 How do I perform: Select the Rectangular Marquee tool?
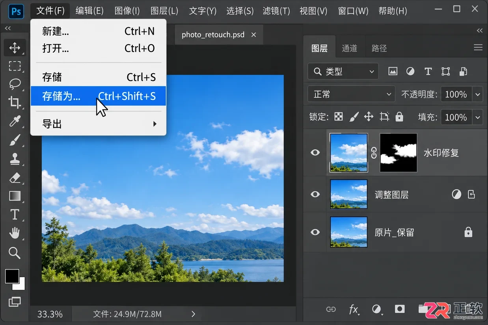pos(15,66)
